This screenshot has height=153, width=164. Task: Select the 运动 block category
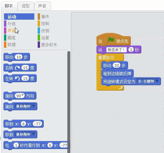pyautogui.click(x=19, y=17)
